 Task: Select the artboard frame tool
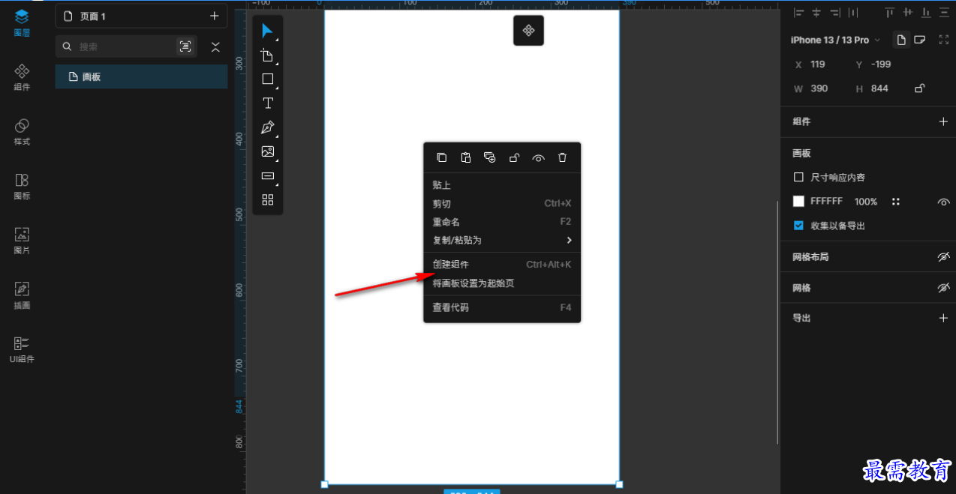click(x=268, y=55)
